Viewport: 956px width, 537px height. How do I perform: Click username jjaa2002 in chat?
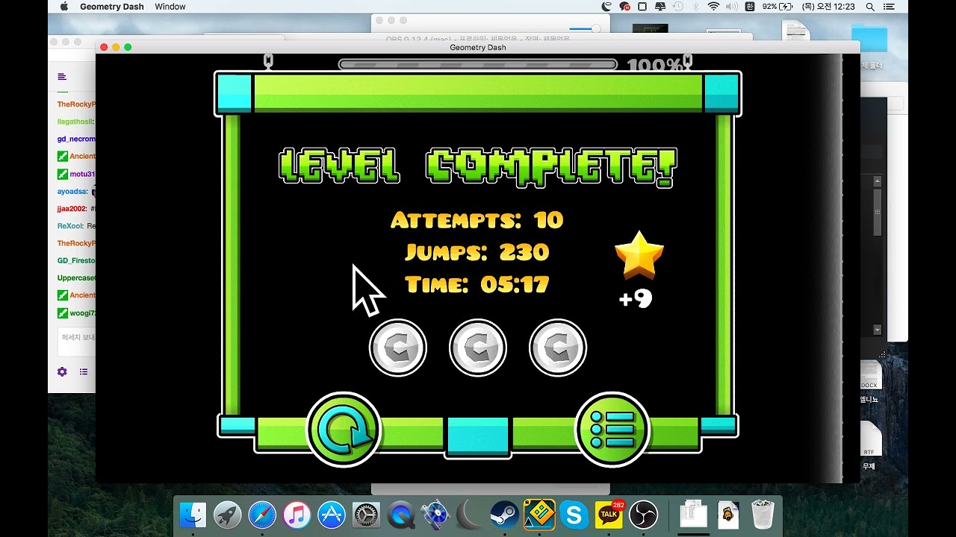(x=72, y=208)
